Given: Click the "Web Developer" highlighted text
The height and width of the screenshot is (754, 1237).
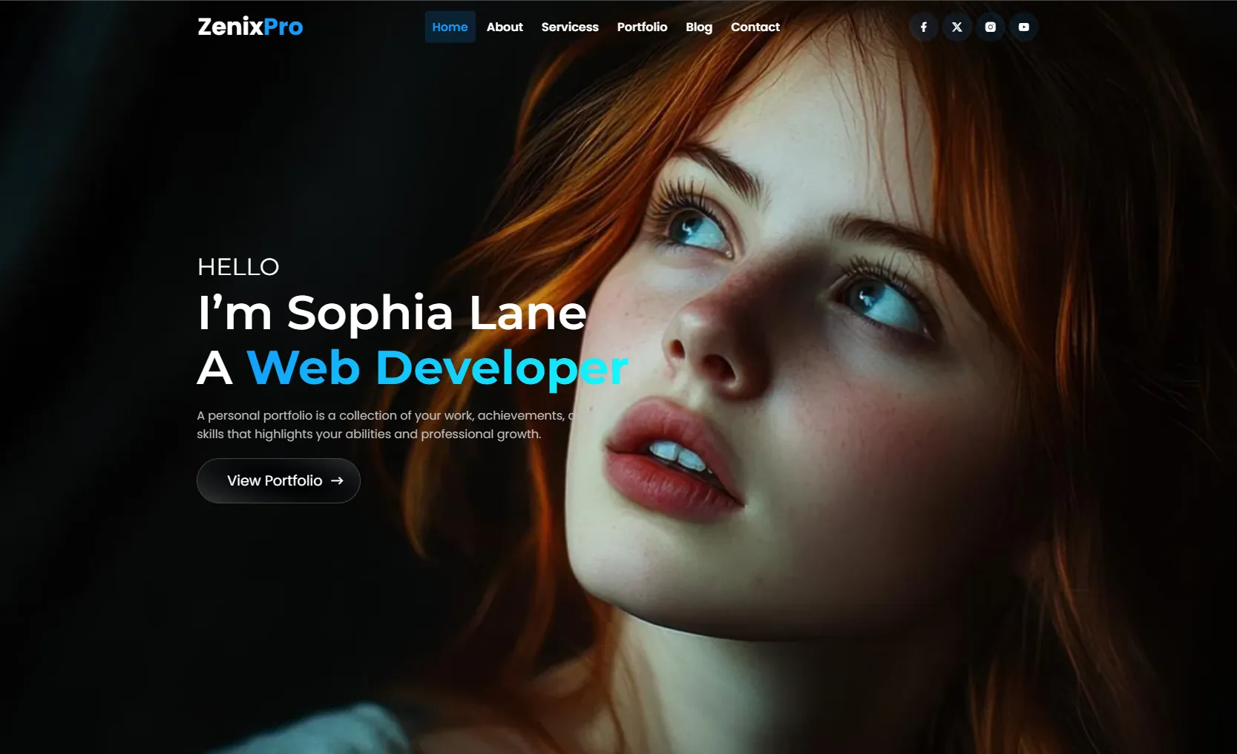Looking at the screenshot, I should coord(437,368).
